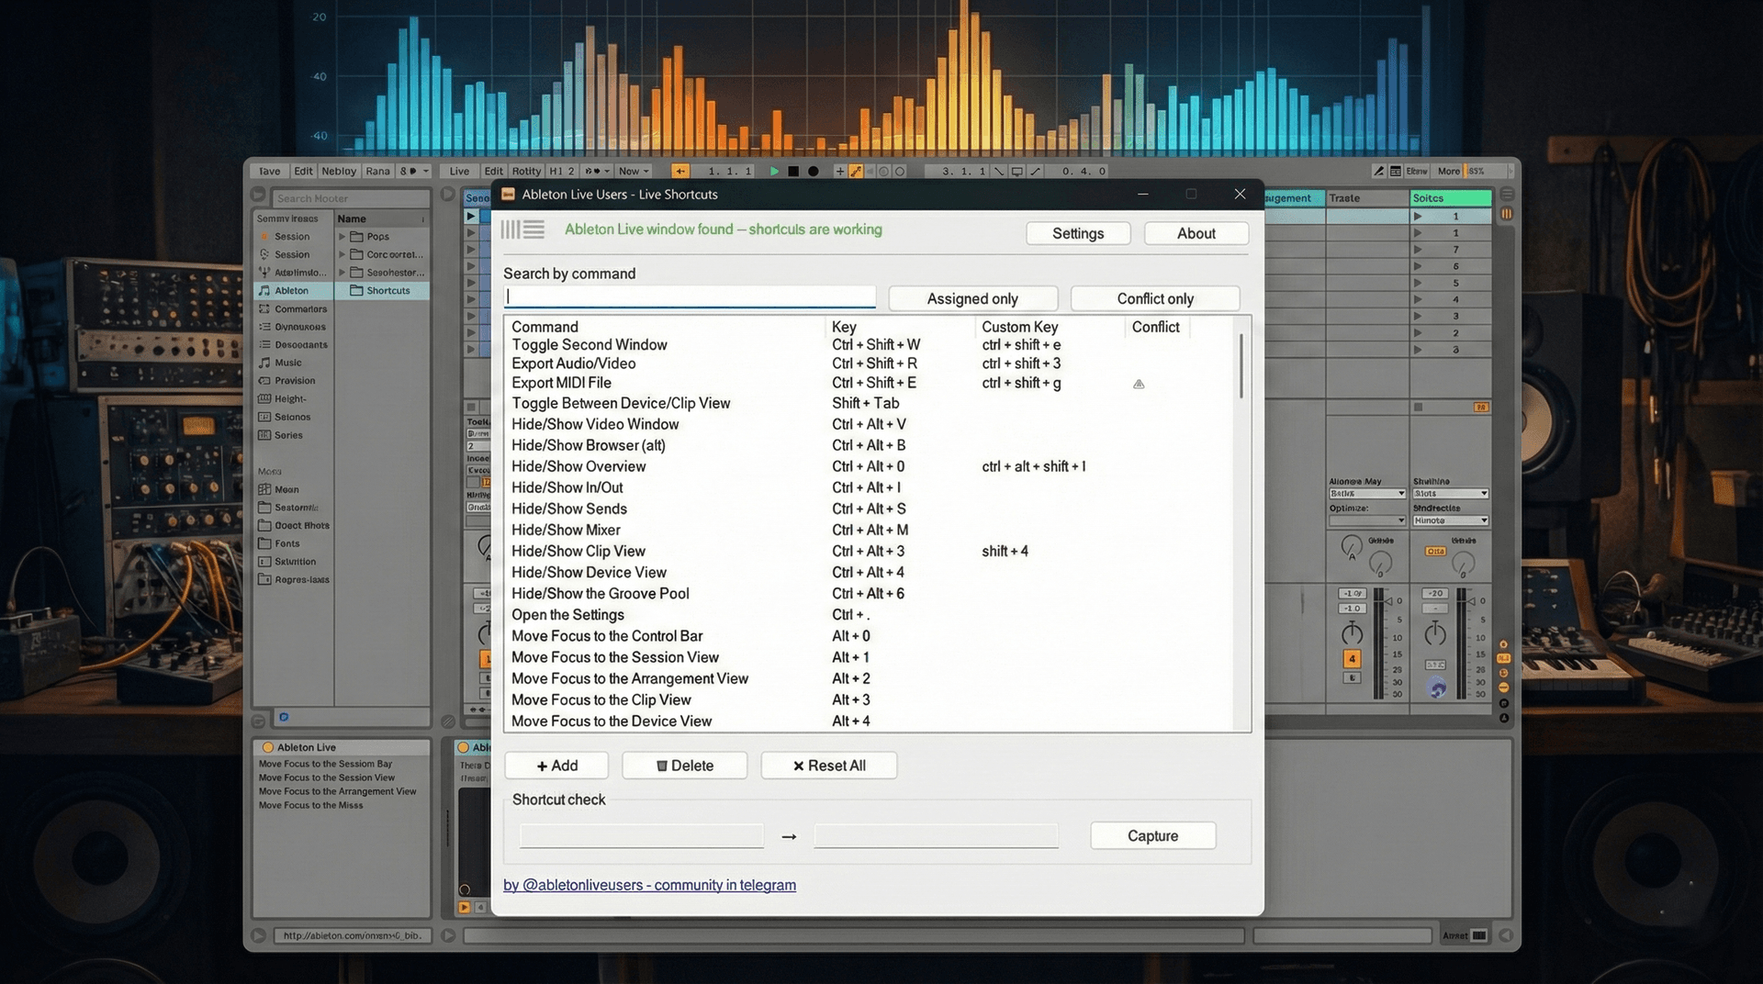The height and width of the screenshot is (984, 1763).
Task: Open the Optimize dropdown in the mixer
Action: click(1366, 520)
